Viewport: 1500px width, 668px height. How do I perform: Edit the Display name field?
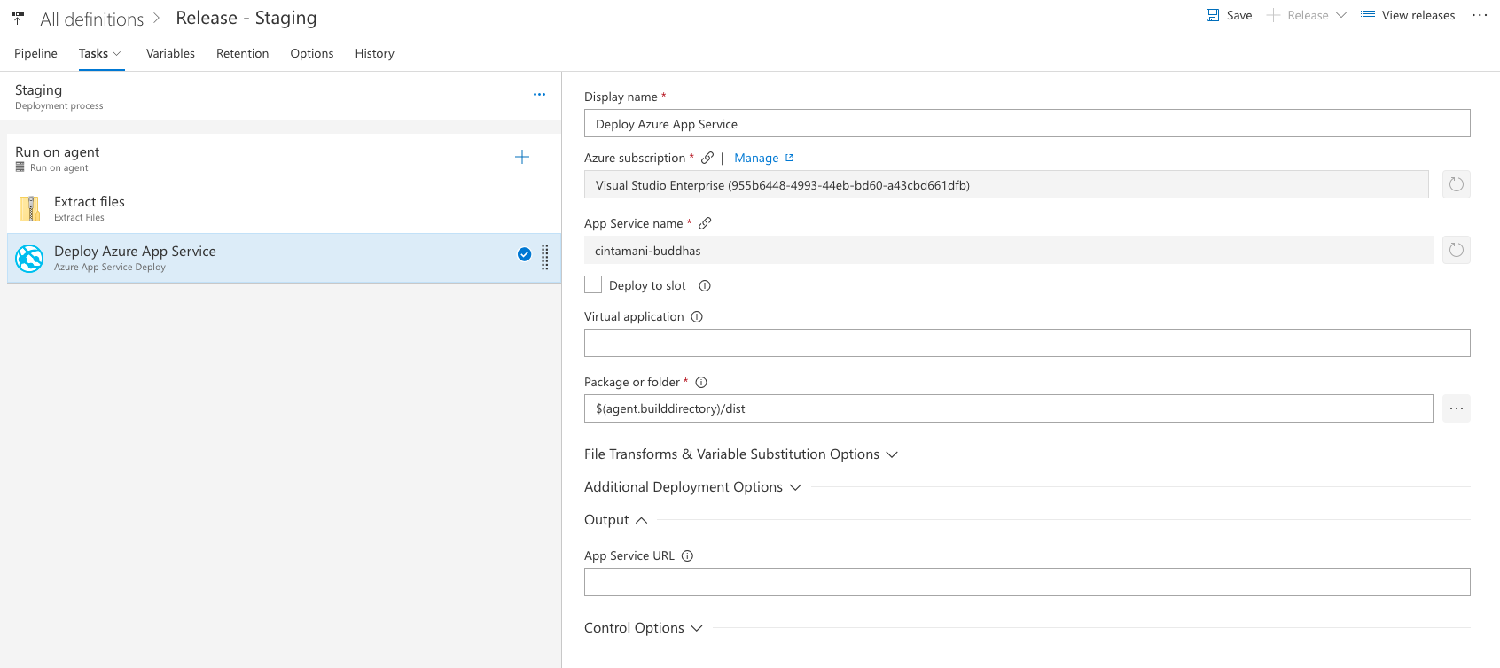click(x=1027, y=123)
